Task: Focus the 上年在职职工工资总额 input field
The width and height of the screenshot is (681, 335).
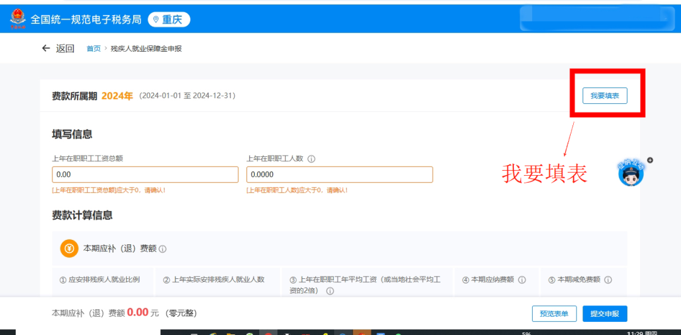Action: tap(145, 174)
